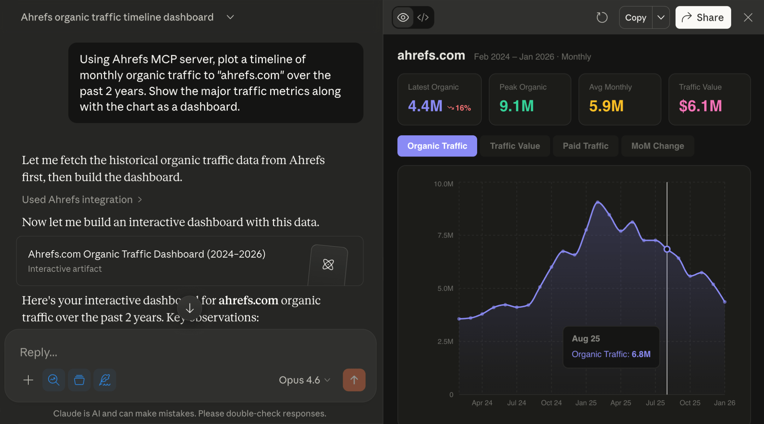764x424 pixels.
Task: Click the artifact reload icon
Action: tap(602, 17)
